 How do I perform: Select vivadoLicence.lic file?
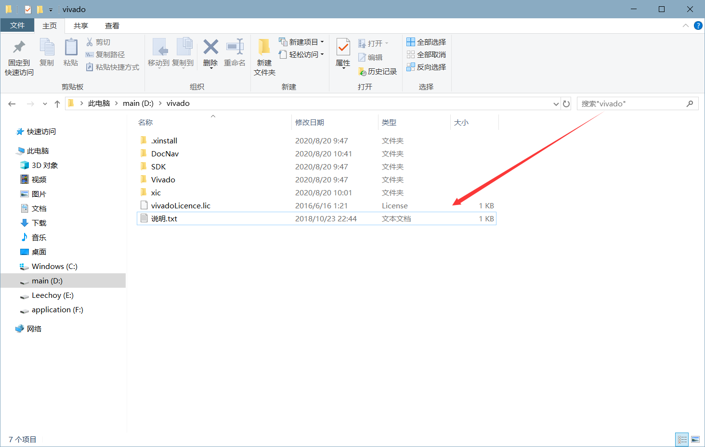pos(316,205)
